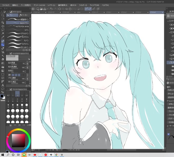Select the Fill bucket tool
174x157 pixels.
coord(3,67)
